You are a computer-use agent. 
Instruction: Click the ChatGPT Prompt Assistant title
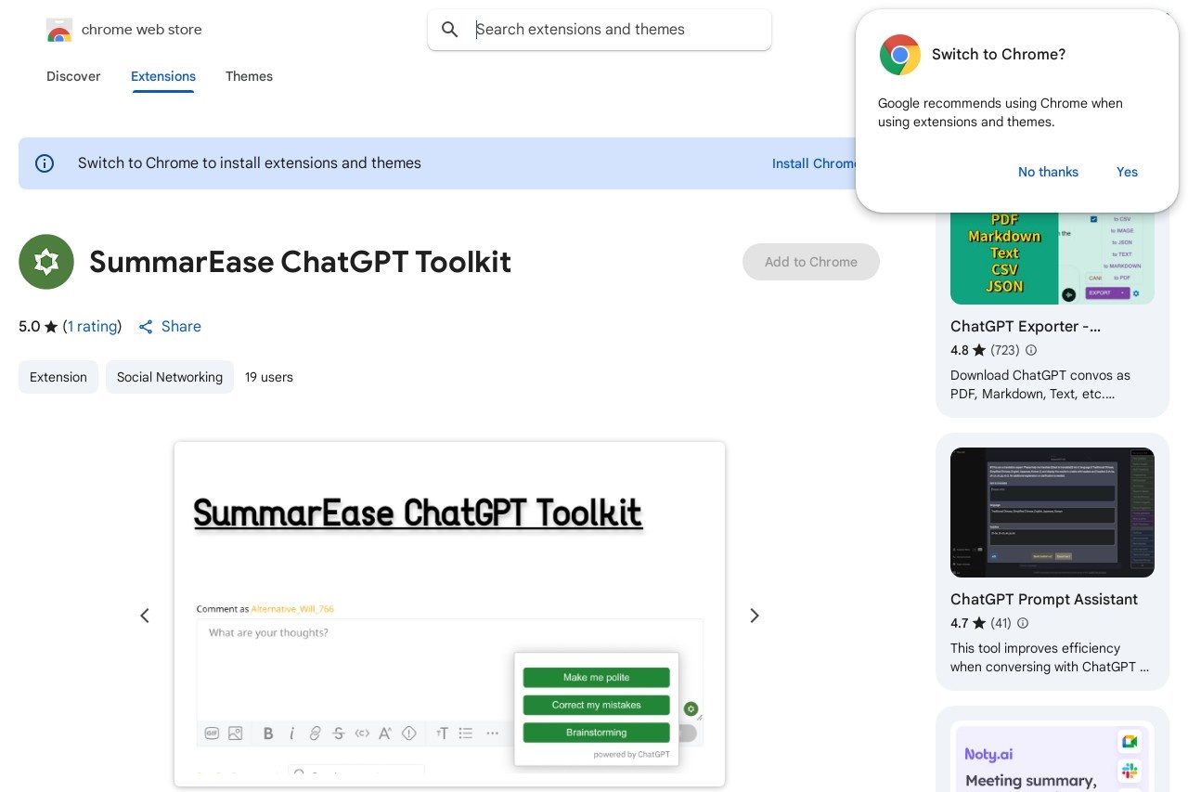click(x=1044, y=600)
